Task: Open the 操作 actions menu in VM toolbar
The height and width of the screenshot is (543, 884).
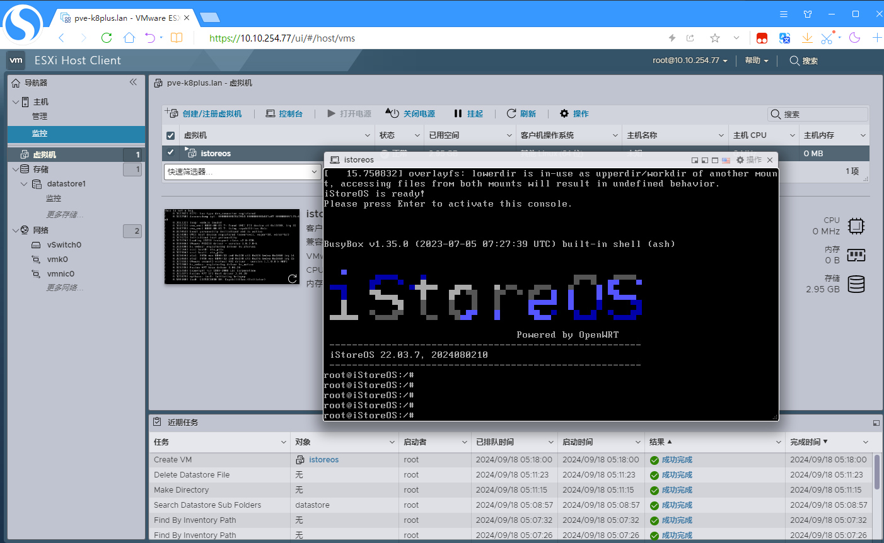Action: click(574, 113)
